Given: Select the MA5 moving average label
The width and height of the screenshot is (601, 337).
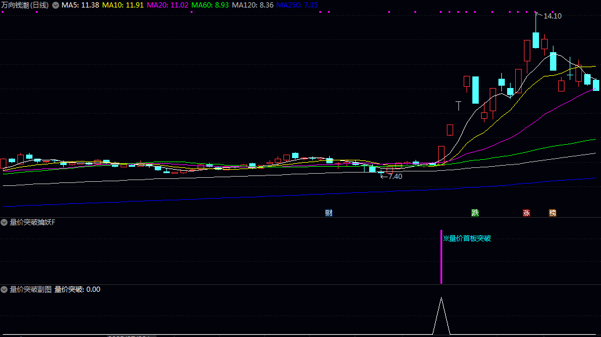Looking at the screenshot, I should point(80,5).
